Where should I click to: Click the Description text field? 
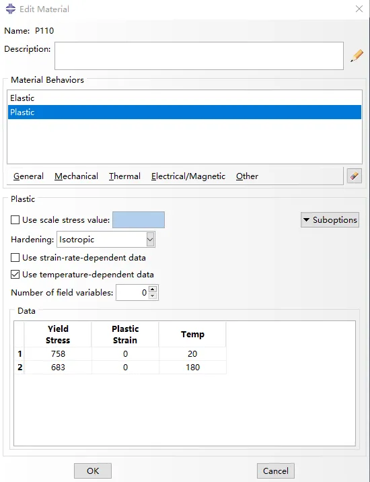199,56
